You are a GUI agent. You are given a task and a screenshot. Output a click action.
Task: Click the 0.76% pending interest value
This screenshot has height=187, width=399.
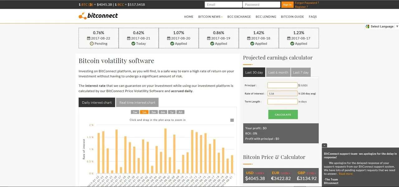[99, 33]
